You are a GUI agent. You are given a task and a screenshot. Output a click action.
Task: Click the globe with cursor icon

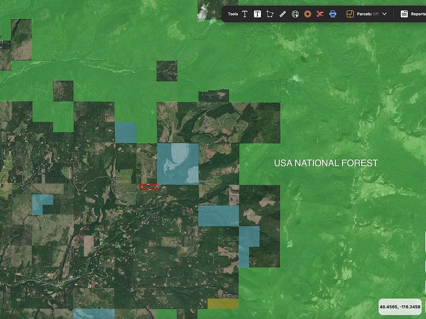[295, 14]
